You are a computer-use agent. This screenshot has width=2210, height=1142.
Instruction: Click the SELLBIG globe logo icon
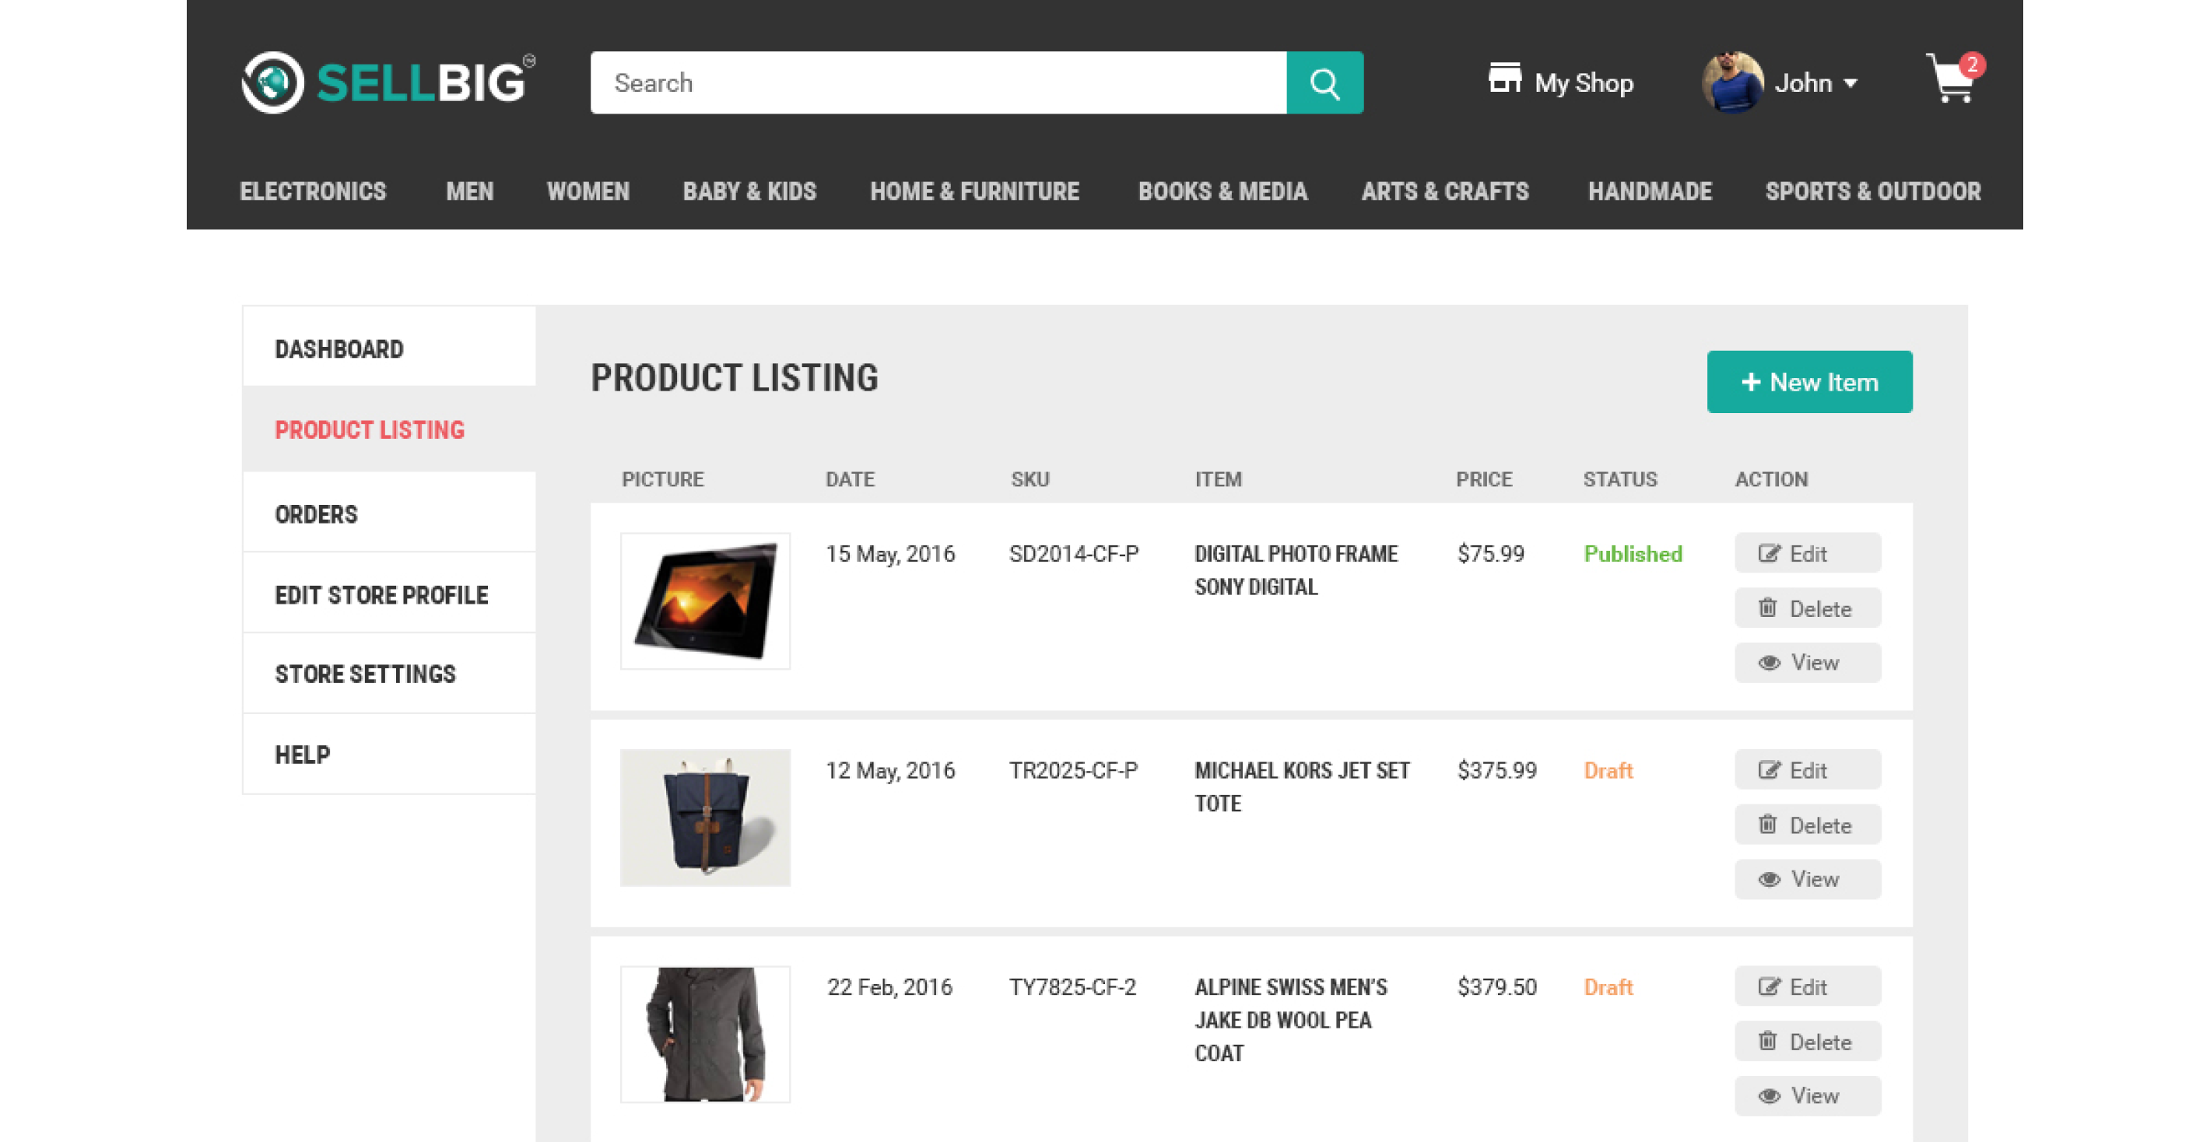pyautogui.click(x=272, y=83)
